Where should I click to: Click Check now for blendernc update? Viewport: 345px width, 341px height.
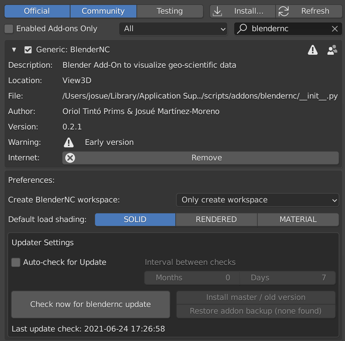coord(90,305)
